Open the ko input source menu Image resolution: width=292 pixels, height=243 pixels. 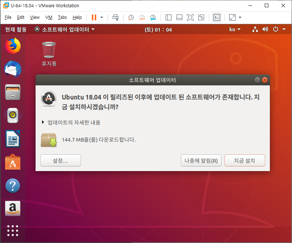tap(235, 29)
